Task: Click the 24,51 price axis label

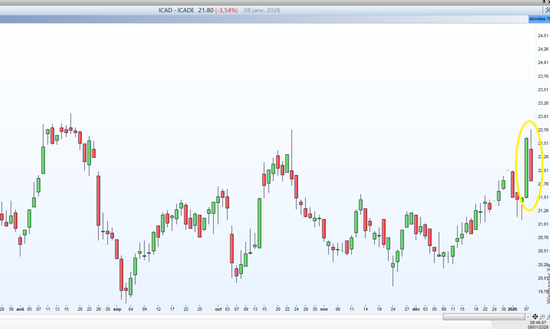Action: click(541, 36)
